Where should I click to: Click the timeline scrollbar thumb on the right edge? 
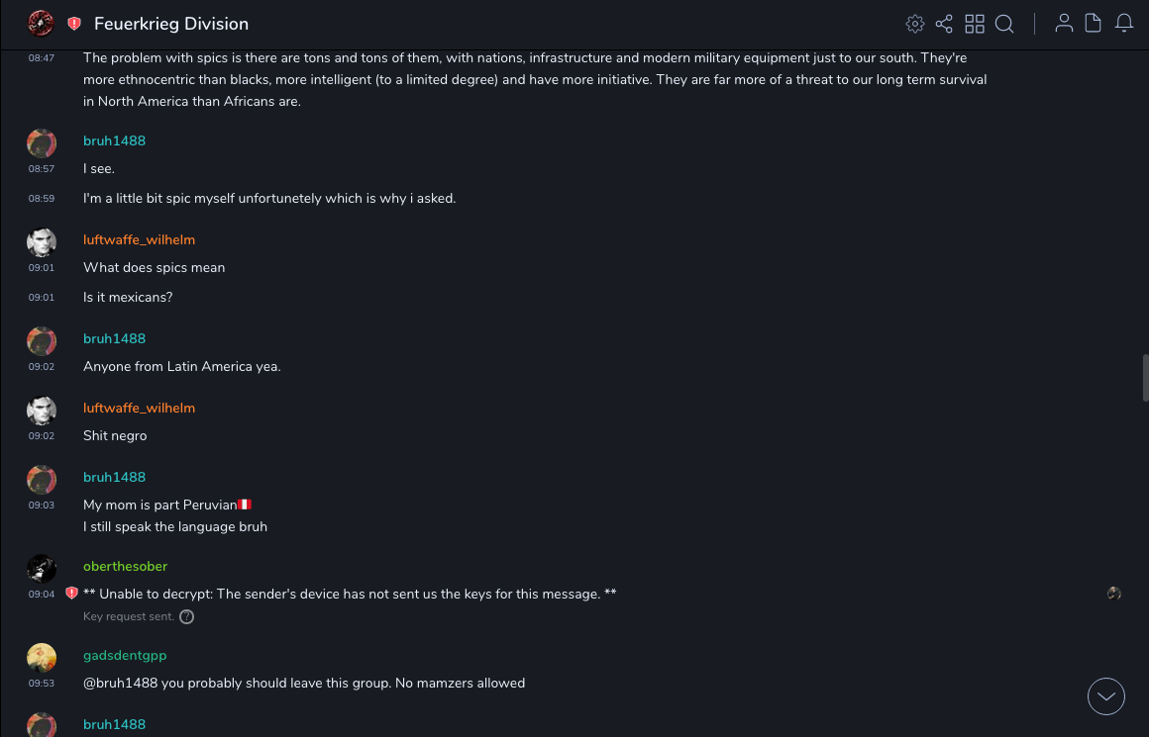tap(1145, 377)
